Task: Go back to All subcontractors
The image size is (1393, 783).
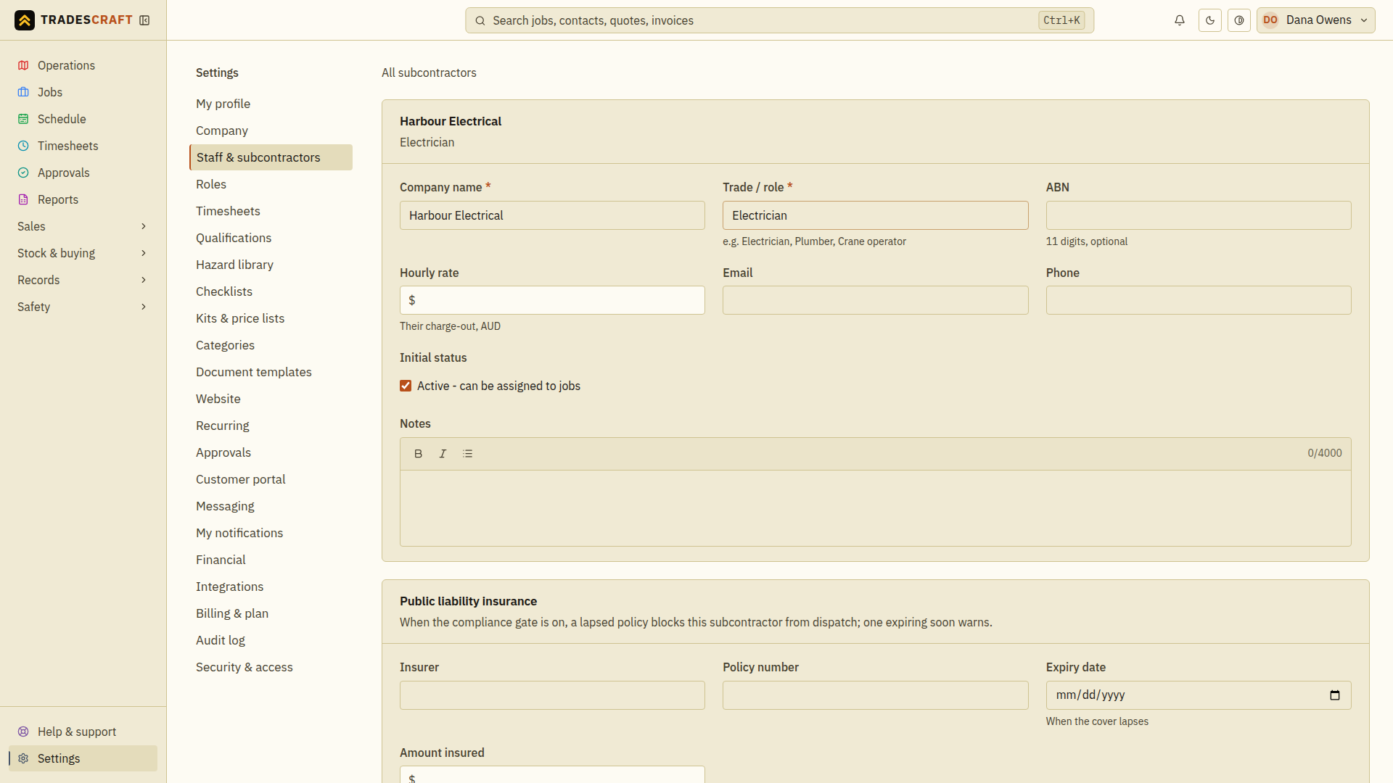Action: pyautogui.click(x=429, y=72)
